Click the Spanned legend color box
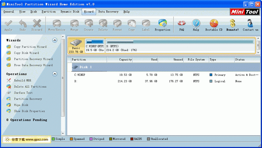The height and width of the screenshot is (148, 262). point(71,139)
